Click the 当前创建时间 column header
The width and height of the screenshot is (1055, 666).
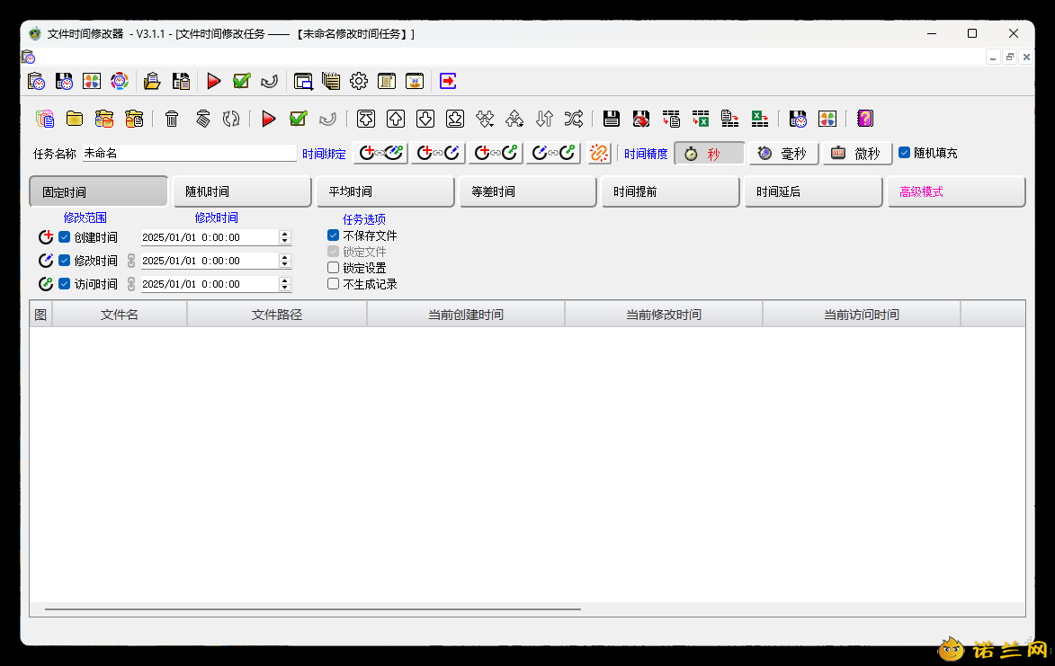point(466,314)
